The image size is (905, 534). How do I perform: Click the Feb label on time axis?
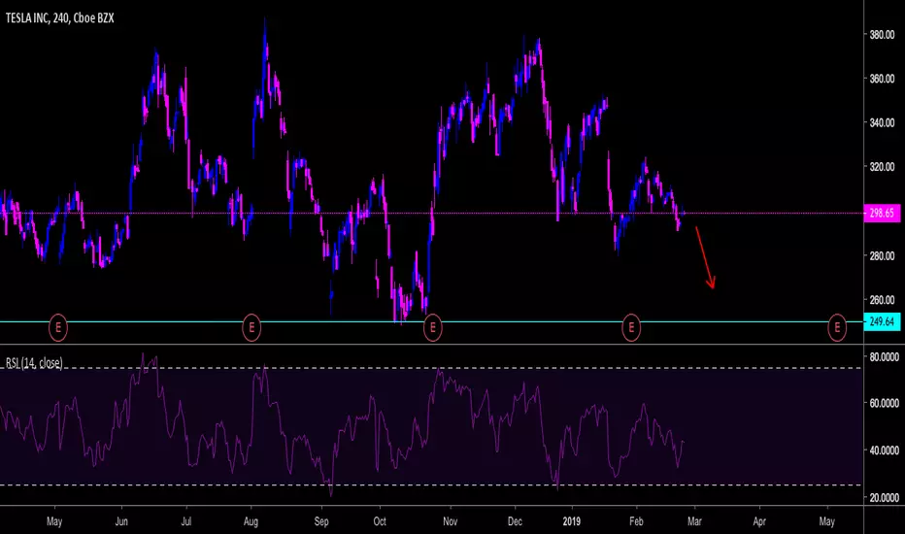(636, 521)
